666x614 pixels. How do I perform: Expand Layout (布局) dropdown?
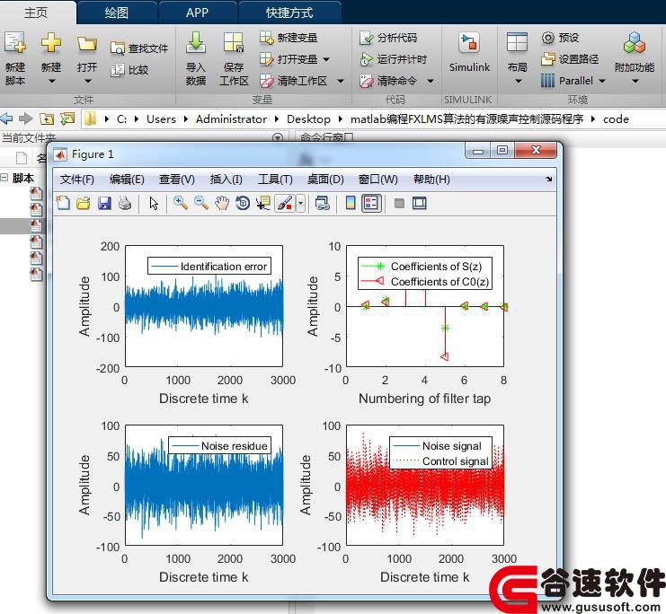519,82
